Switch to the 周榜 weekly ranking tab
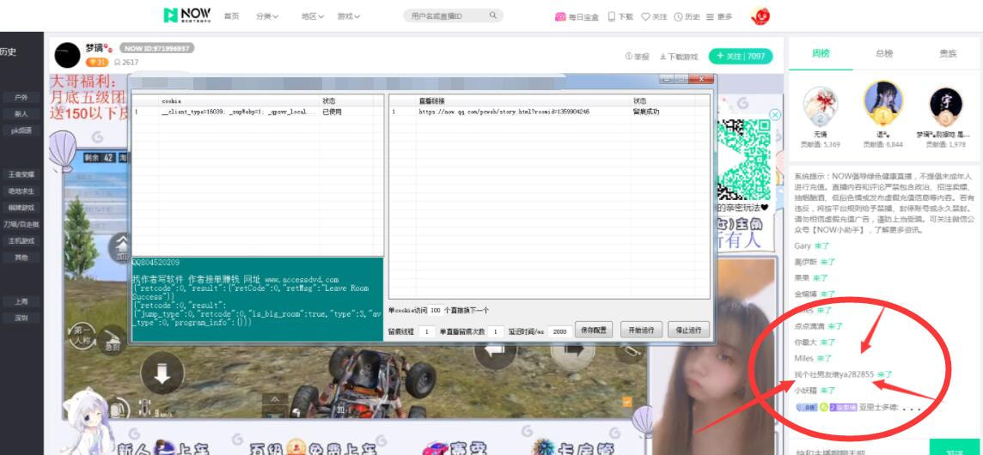 (821, 54)
